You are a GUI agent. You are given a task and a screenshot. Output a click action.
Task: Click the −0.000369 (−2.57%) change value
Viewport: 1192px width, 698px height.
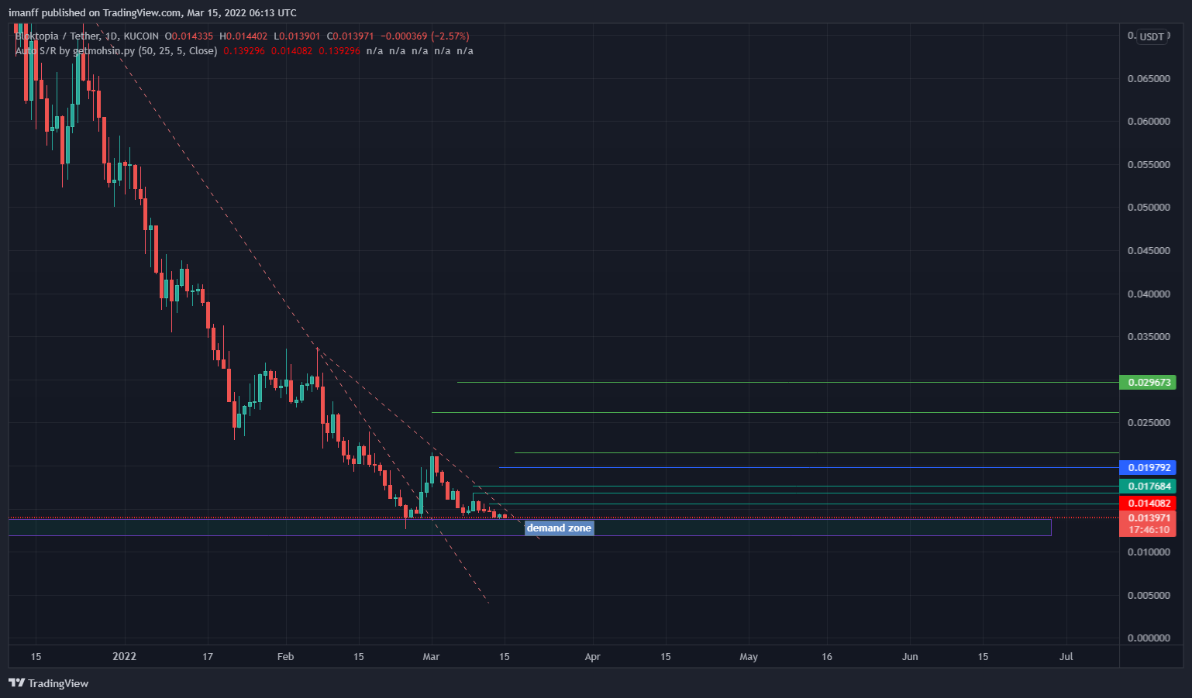(x=425, y=36)
